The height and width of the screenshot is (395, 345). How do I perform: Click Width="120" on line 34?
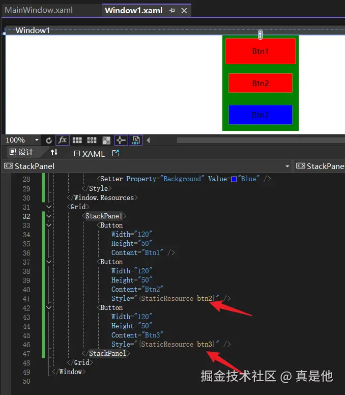[x=132, y=234]
